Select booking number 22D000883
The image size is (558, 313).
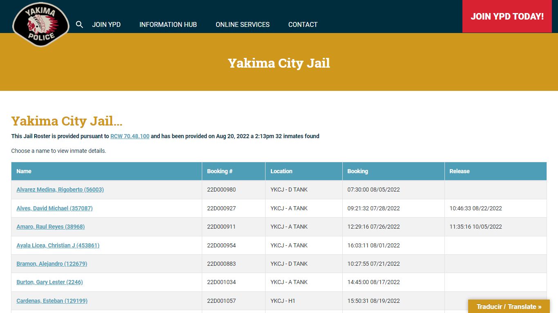click(x=221, y=264)
